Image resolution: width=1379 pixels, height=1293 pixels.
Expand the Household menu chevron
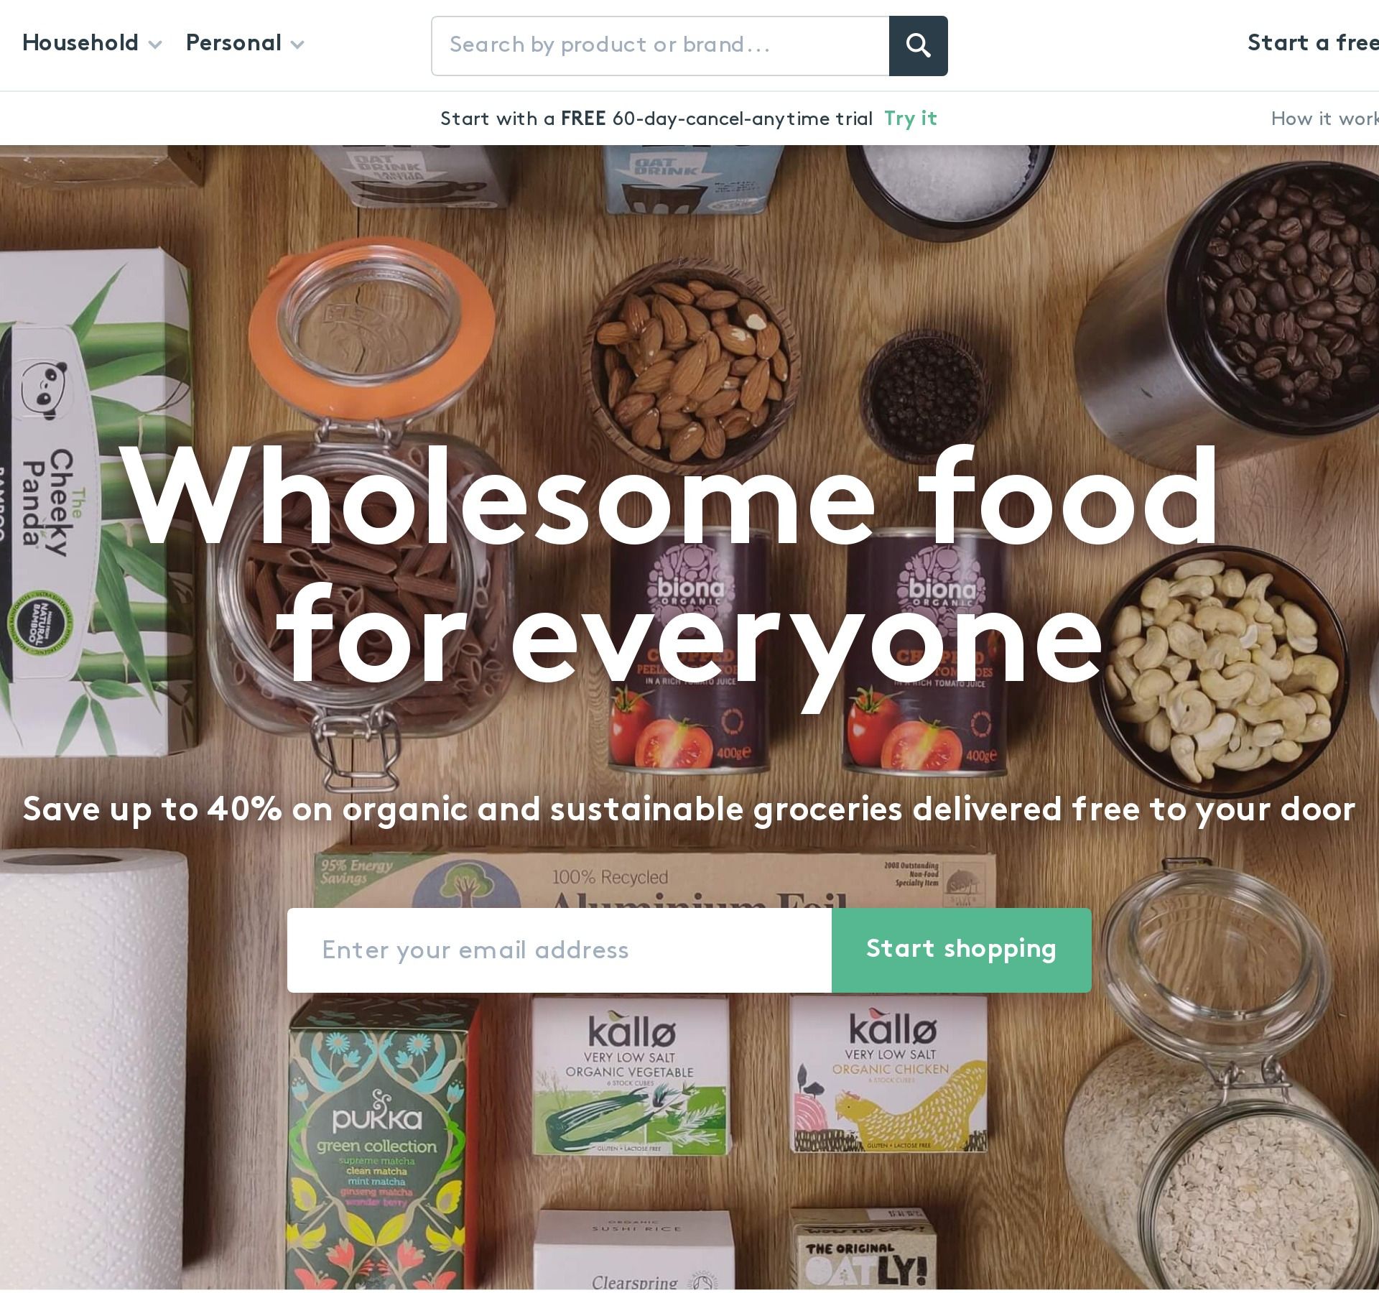(154, 45)
